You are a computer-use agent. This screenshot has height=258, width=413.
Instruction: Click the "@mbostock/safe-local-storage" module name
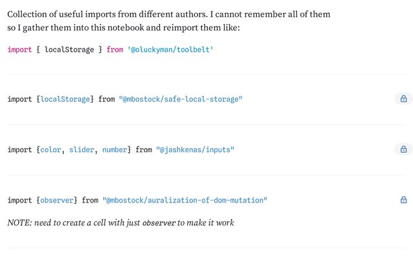(x=180, y=99)
